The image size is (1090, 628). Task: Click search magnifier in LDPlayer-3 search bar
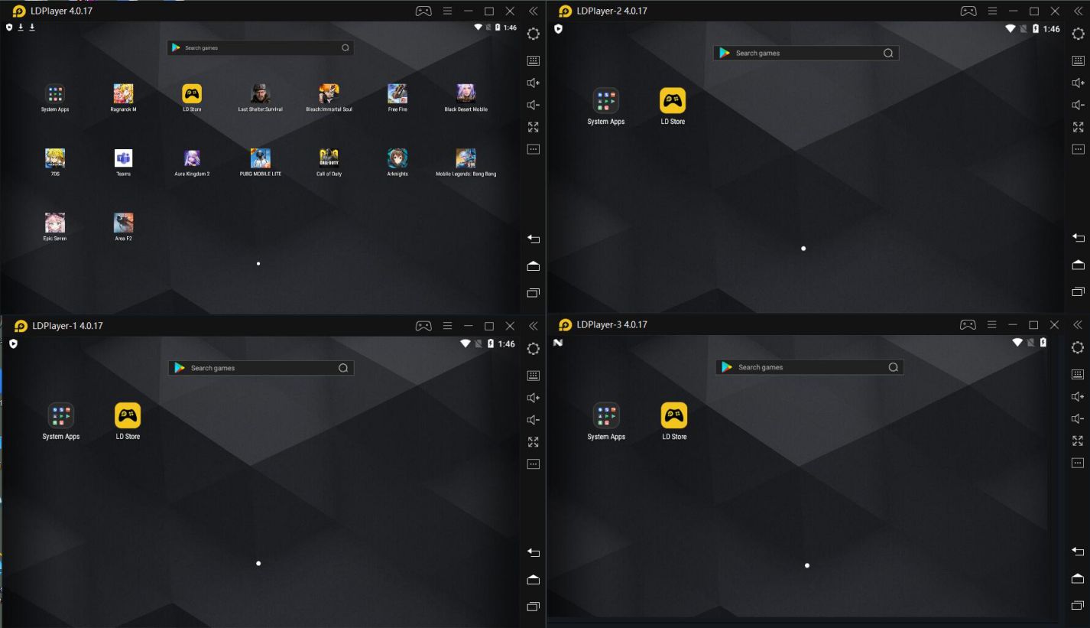click(893, 367)
